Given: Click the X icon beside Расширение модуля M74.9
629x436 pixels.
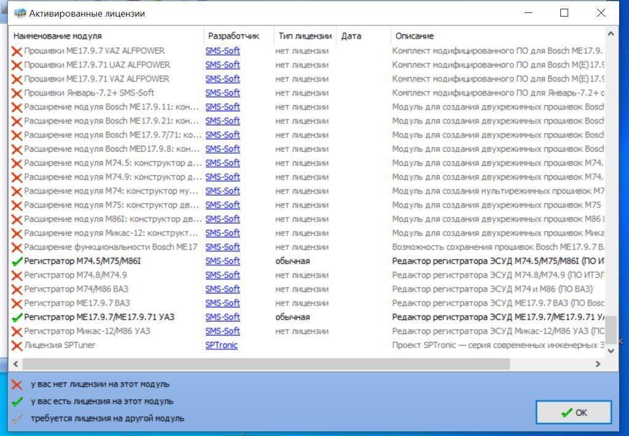Looking at the screenshot, I should pyautogui.click(x=17, y=177).
